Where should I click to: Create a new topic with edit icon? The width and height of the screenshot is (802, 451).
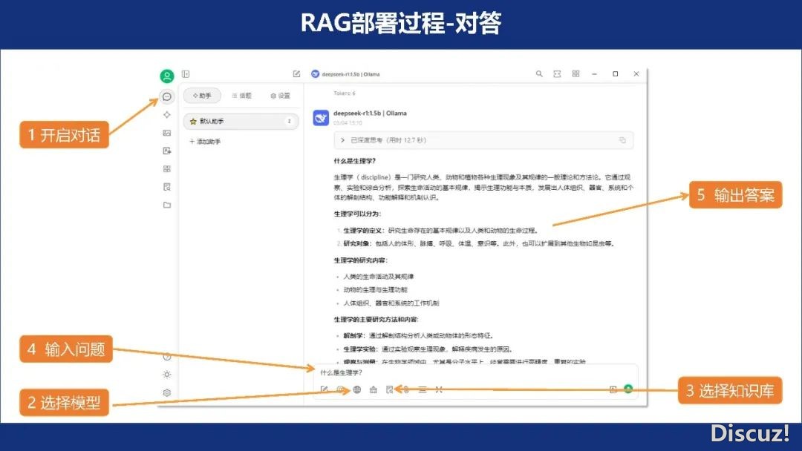coord(296,74)
